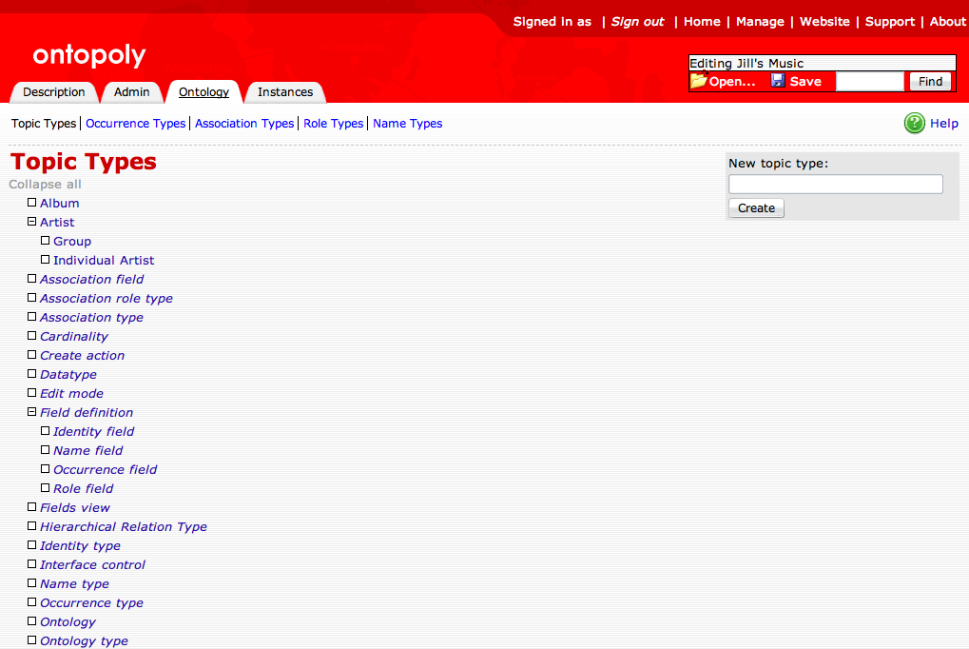Click the Collapse all link
The image size is (969, 649).
coord(45,184)
